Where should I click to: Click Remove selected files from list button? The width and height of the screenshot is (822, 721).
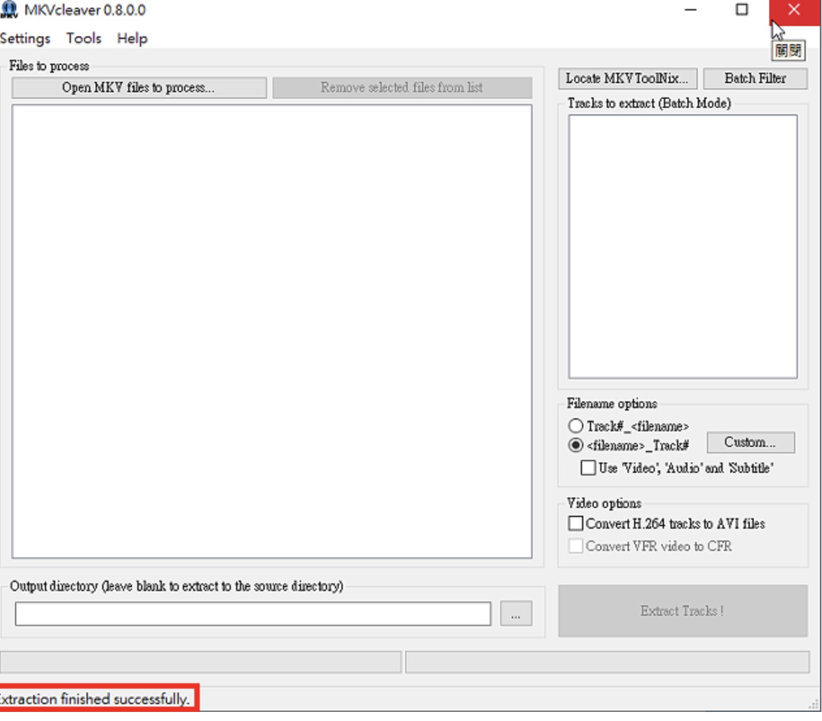click(x=402, y=88)
